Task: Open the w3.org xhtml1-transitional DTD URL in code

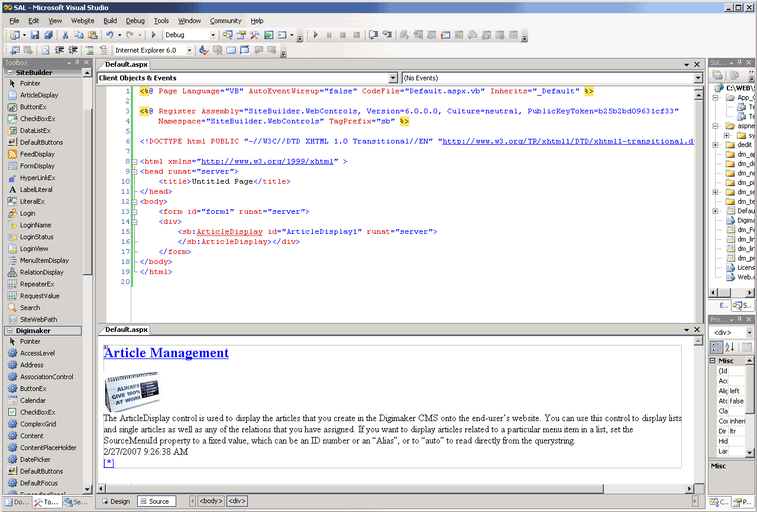Action: (x=568, y=142)
